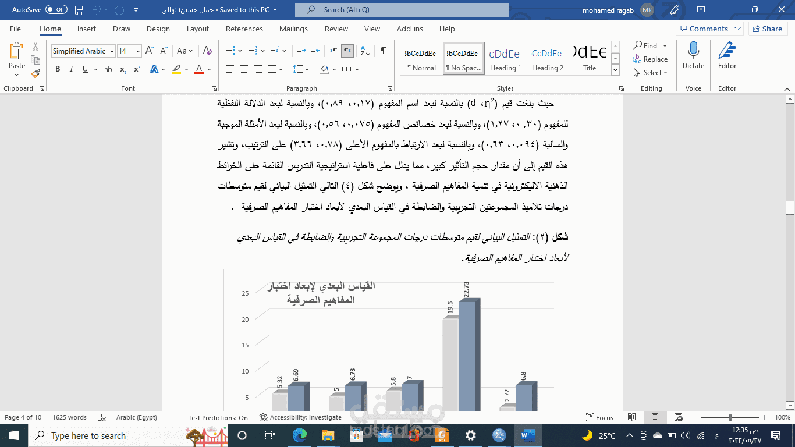The height and width of the screenshot is (447, 795).
Task: Justify the paragraph text
Action: 272,69
